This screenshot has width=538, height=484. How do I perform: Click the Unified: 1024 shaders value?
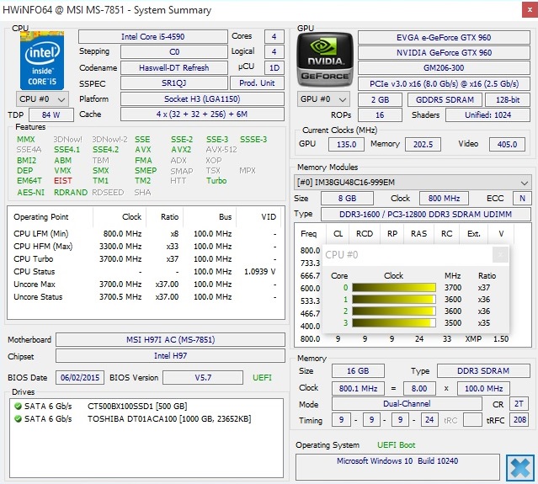point(488,115)
